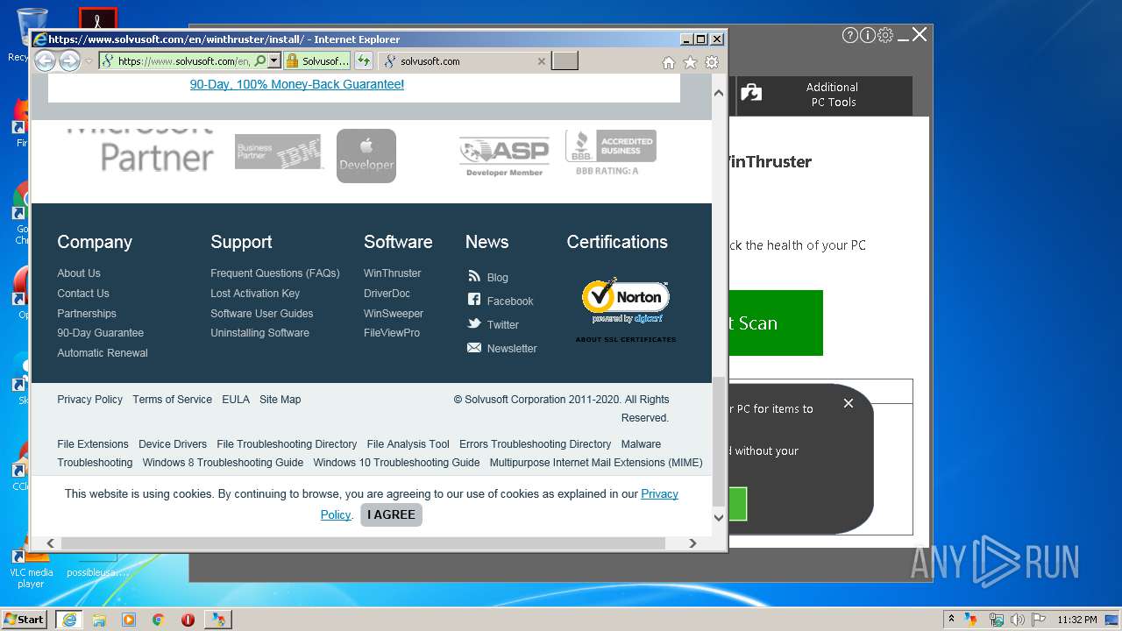Open File Extensions link
The height and width of the screenshot is (631, 1122).
pos(93,444)
